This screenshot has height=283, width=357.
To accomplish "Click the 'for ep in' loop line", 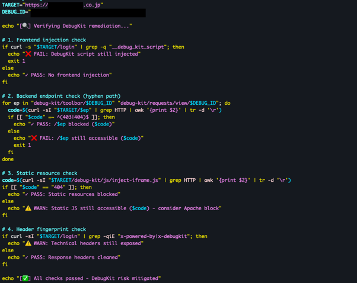I will click(116, 103).
